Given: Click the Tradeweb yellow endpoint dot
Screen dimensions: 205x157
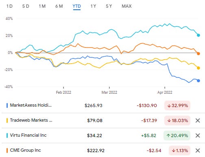Looking at the screenshot, I should 198,68.
